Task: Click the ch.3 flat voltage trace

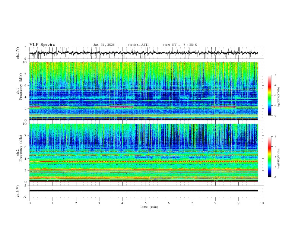Action: click(144, 191)
